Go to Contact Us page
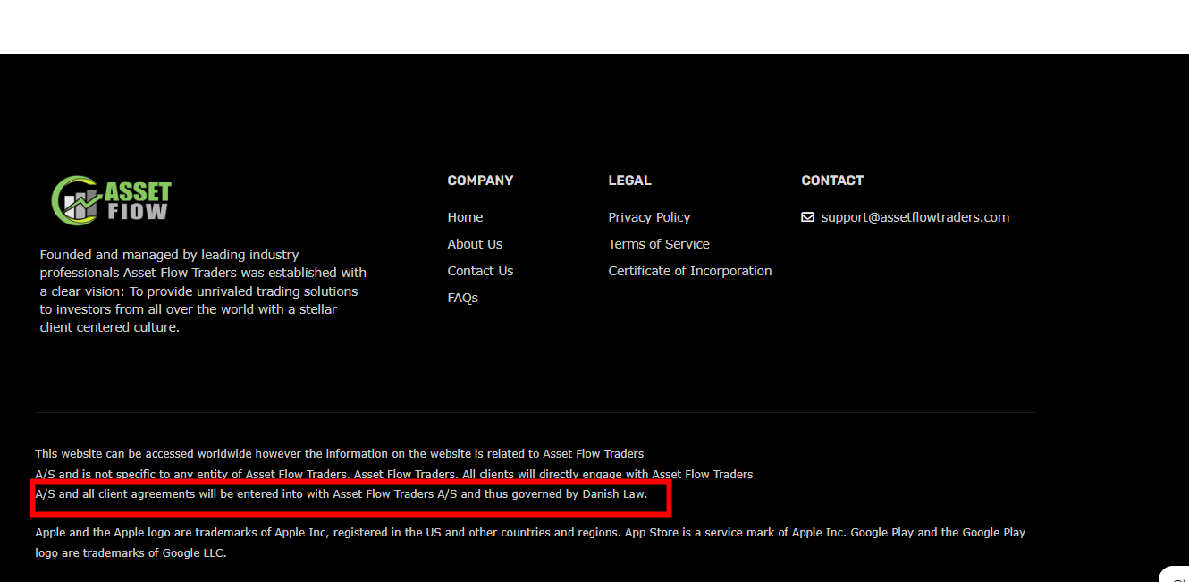Viewport: 1189px width, 582px height. pos(480,271)
